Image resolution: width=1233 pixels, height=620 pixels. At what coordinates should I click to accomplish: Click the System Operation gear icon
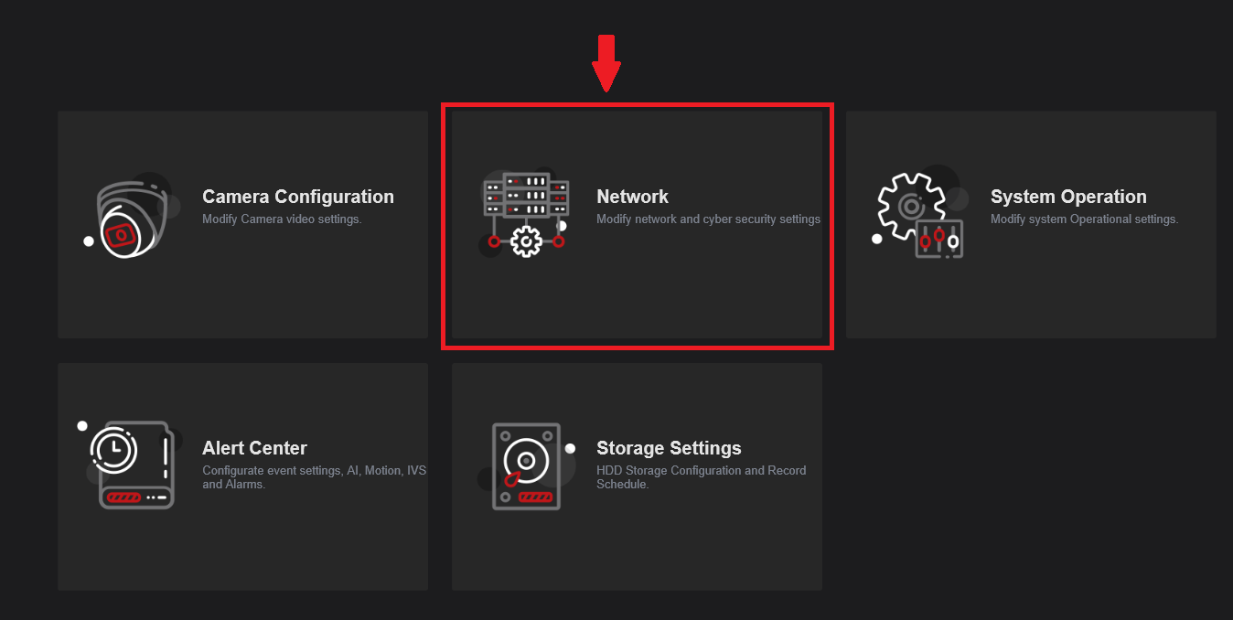click(916, 216)
